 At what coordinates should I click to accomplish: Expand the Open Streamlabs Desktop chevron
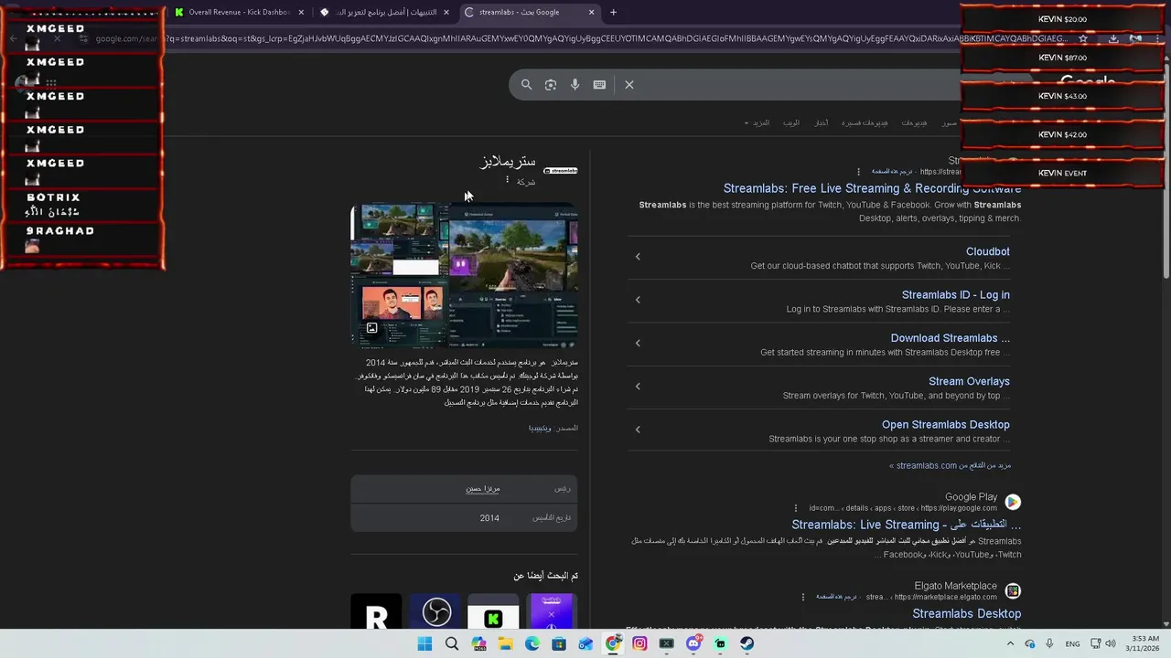pyautogui.click(x=638, y=429)
